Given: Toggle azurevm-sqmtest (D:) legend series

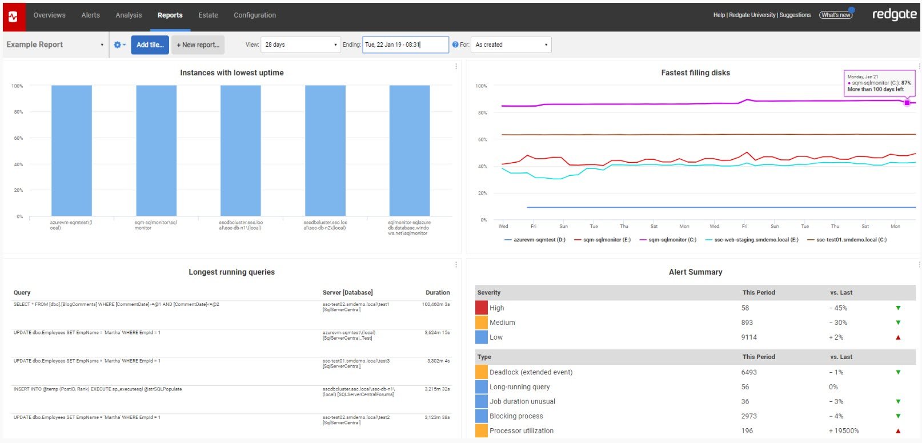Looking at the screenshot, I should click(x=535, y=240).
